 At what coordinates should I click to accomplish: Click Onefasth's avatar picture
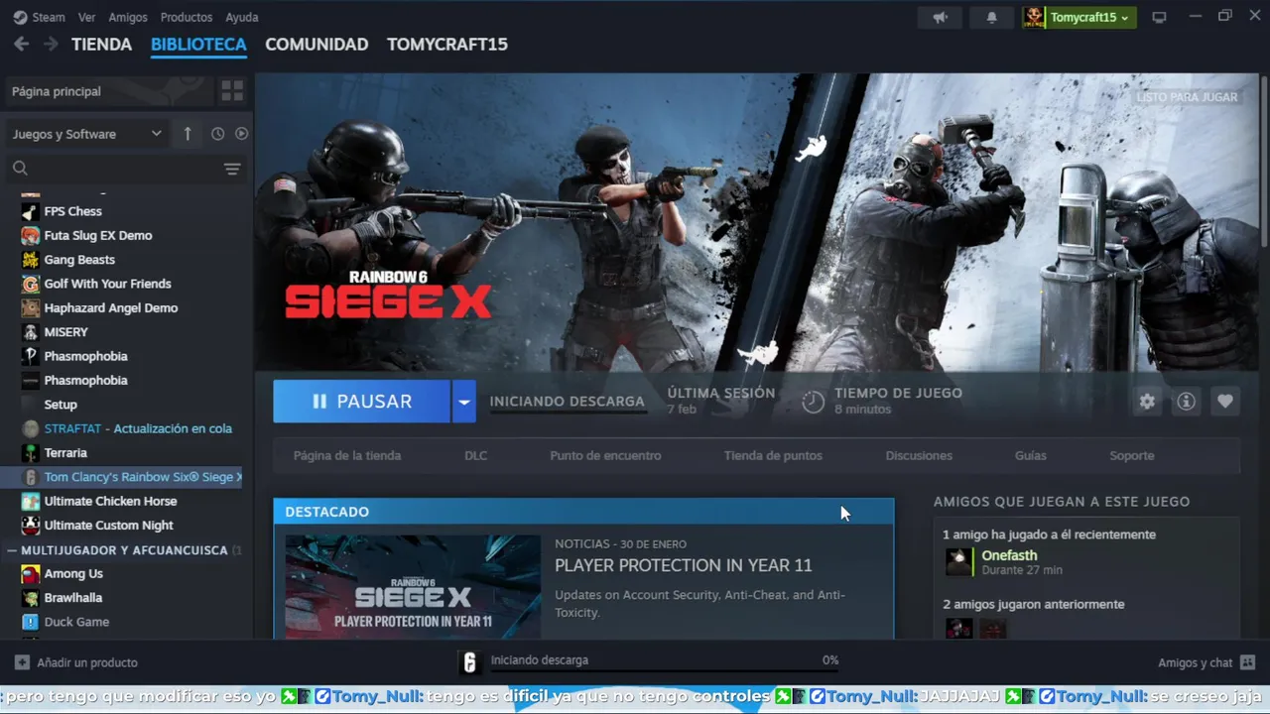click(x=958, y=562)
